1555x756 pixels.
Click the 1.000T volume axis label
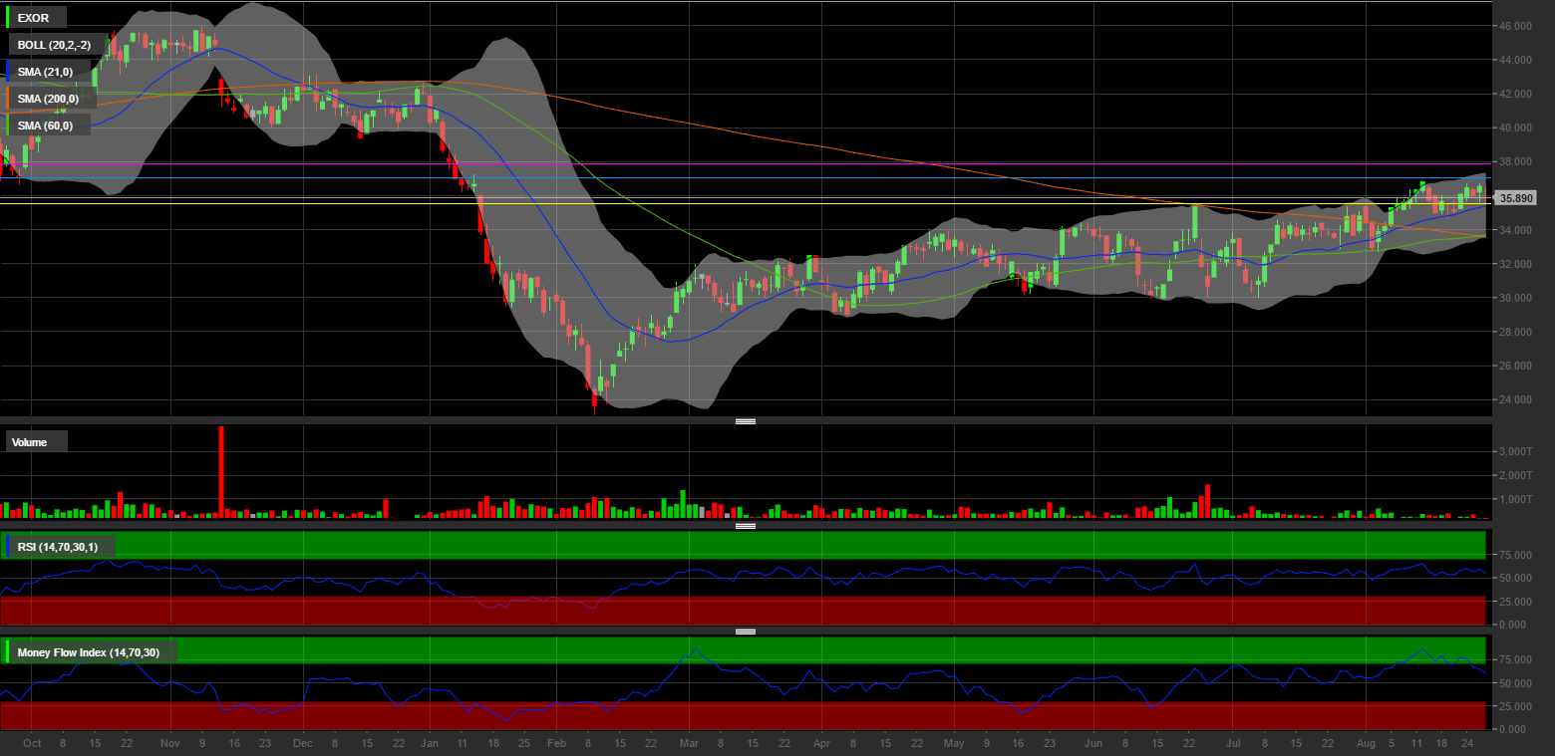tap(1516, 500)
